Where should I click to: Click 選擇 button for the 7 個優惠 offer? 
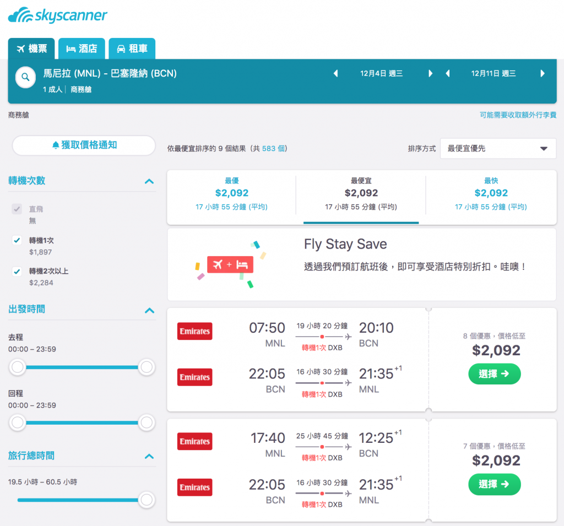click(494, 484)
